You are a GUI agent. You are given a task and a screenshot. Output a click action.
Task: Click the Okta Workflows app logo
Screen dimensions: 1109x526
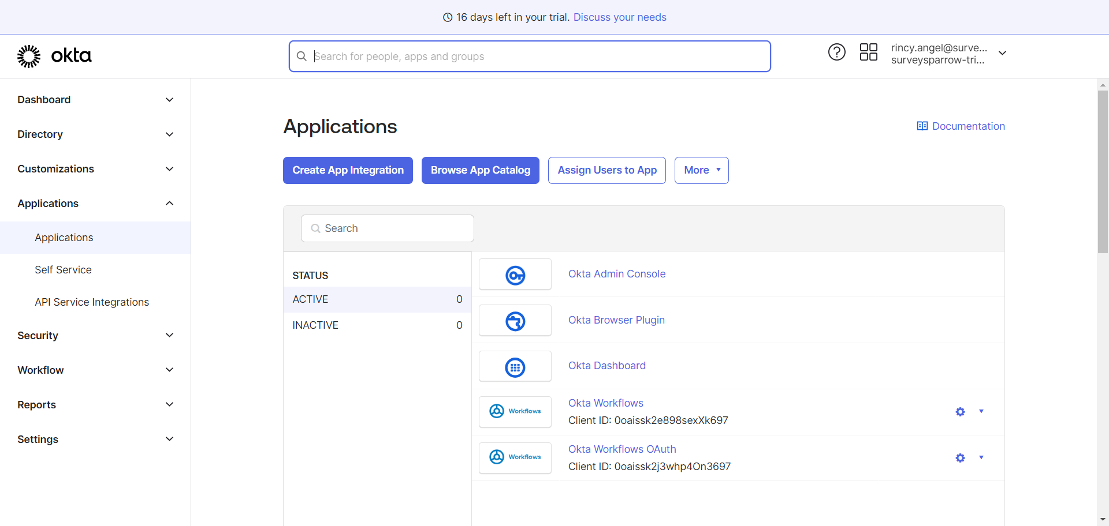click(x=515, y=412)
